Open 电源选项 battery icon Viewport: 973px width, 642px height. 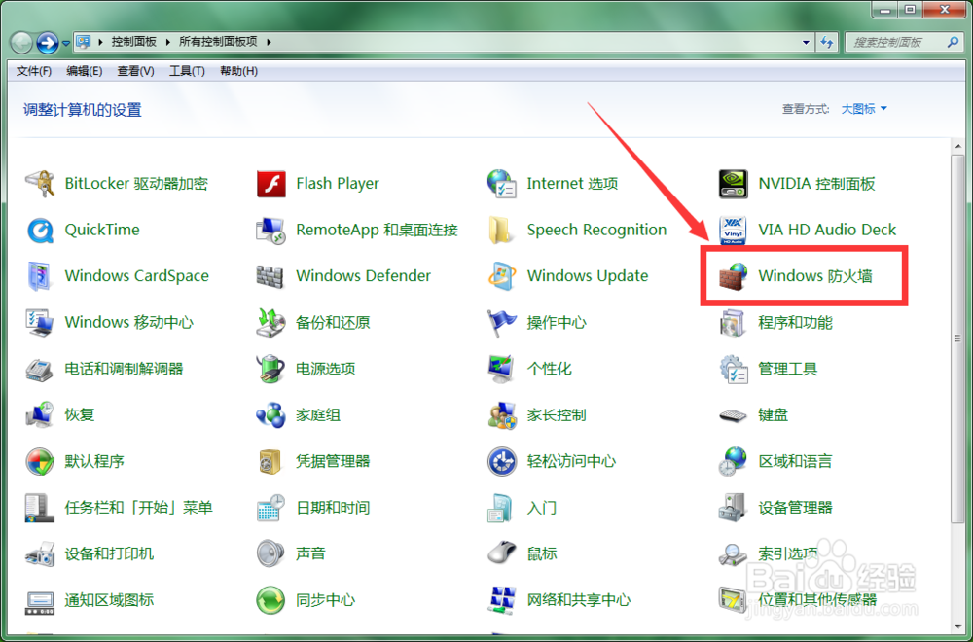271,369
